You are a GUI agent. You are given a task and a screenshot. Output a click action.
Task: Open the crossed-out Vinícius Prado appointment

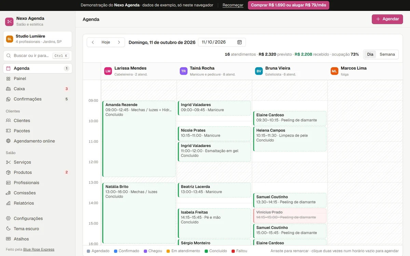coord(290,216)
